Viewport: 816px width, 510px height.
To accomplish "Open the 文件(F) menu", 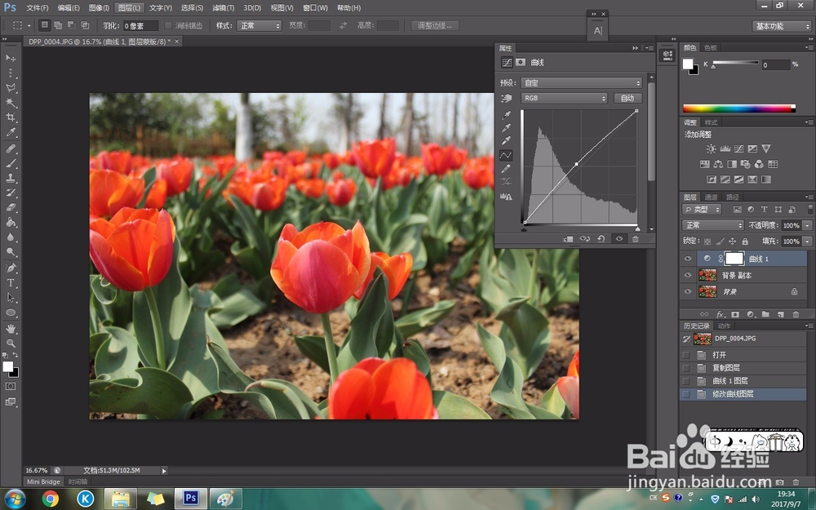I will (x=37, y=8).
